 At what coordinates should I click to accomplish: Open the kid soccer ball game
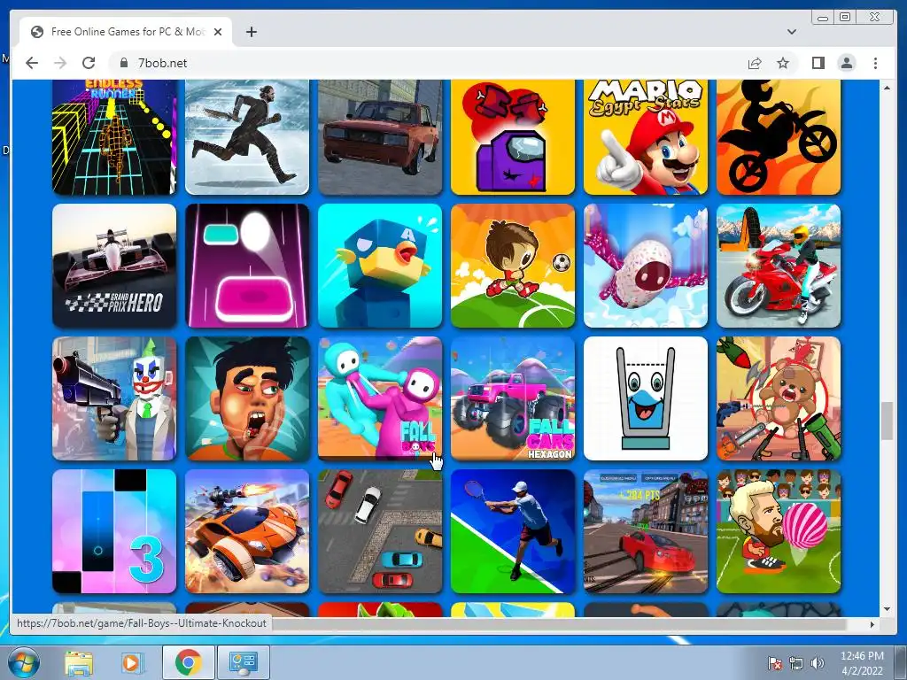(x=513, y=266)
